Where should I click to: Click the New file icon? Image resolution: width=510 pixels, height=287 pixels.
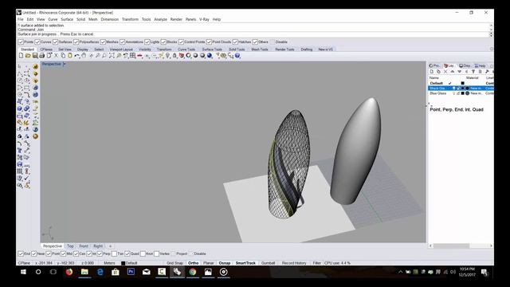click(22, 56)
